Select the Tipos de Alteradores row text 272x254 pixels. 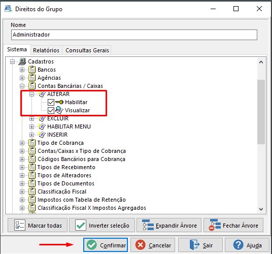click(64, 175)
